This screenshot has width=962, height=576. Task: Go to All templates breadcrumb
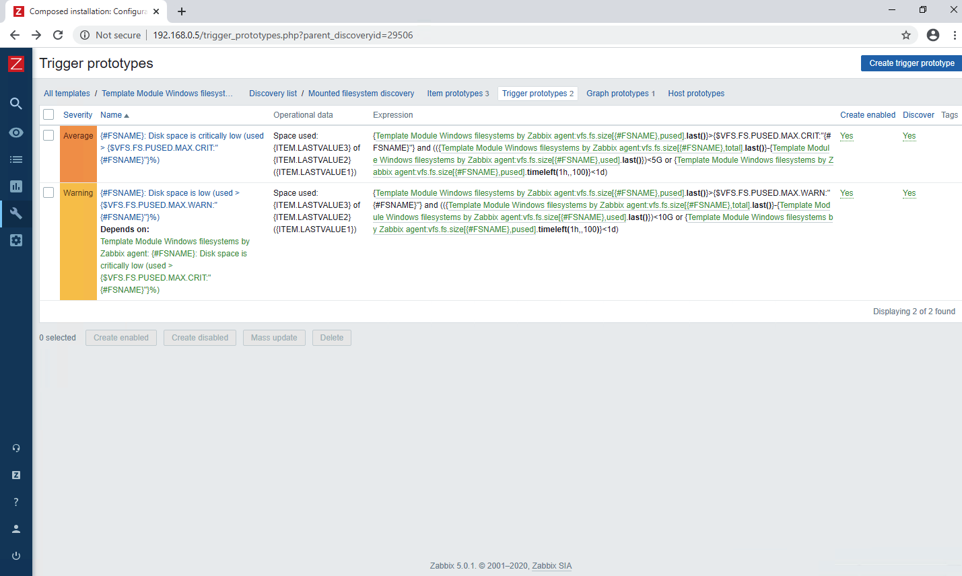pyautogui.click(x=67, y=94)
